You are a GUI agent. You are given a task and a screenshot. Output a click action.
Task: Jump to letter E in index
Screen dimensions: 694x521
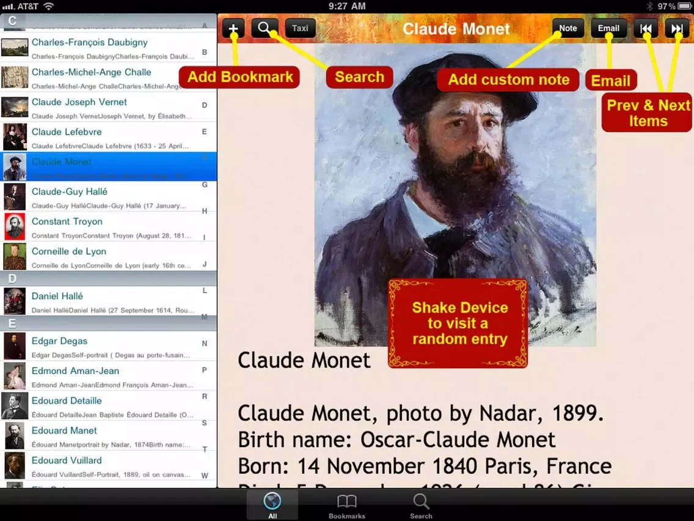(205, 131)
